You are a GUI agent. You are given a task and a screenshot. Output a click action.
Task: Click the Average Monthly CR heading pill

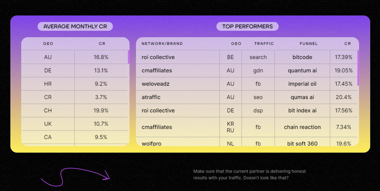[75, 26]
